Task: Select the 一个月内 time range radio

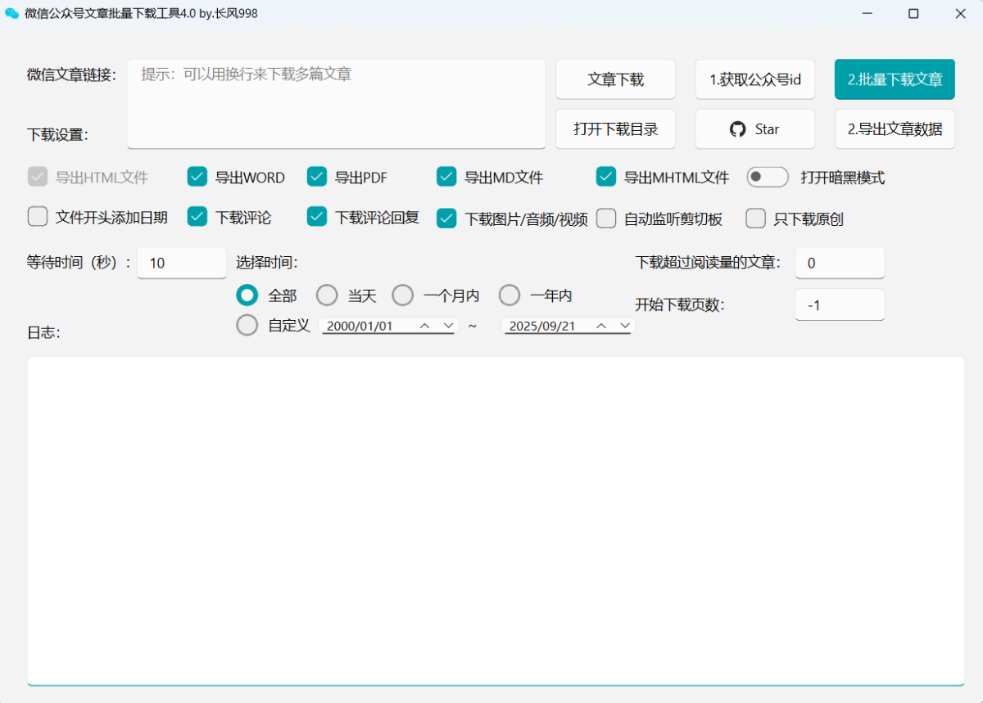Action: (x=402, y=295)
